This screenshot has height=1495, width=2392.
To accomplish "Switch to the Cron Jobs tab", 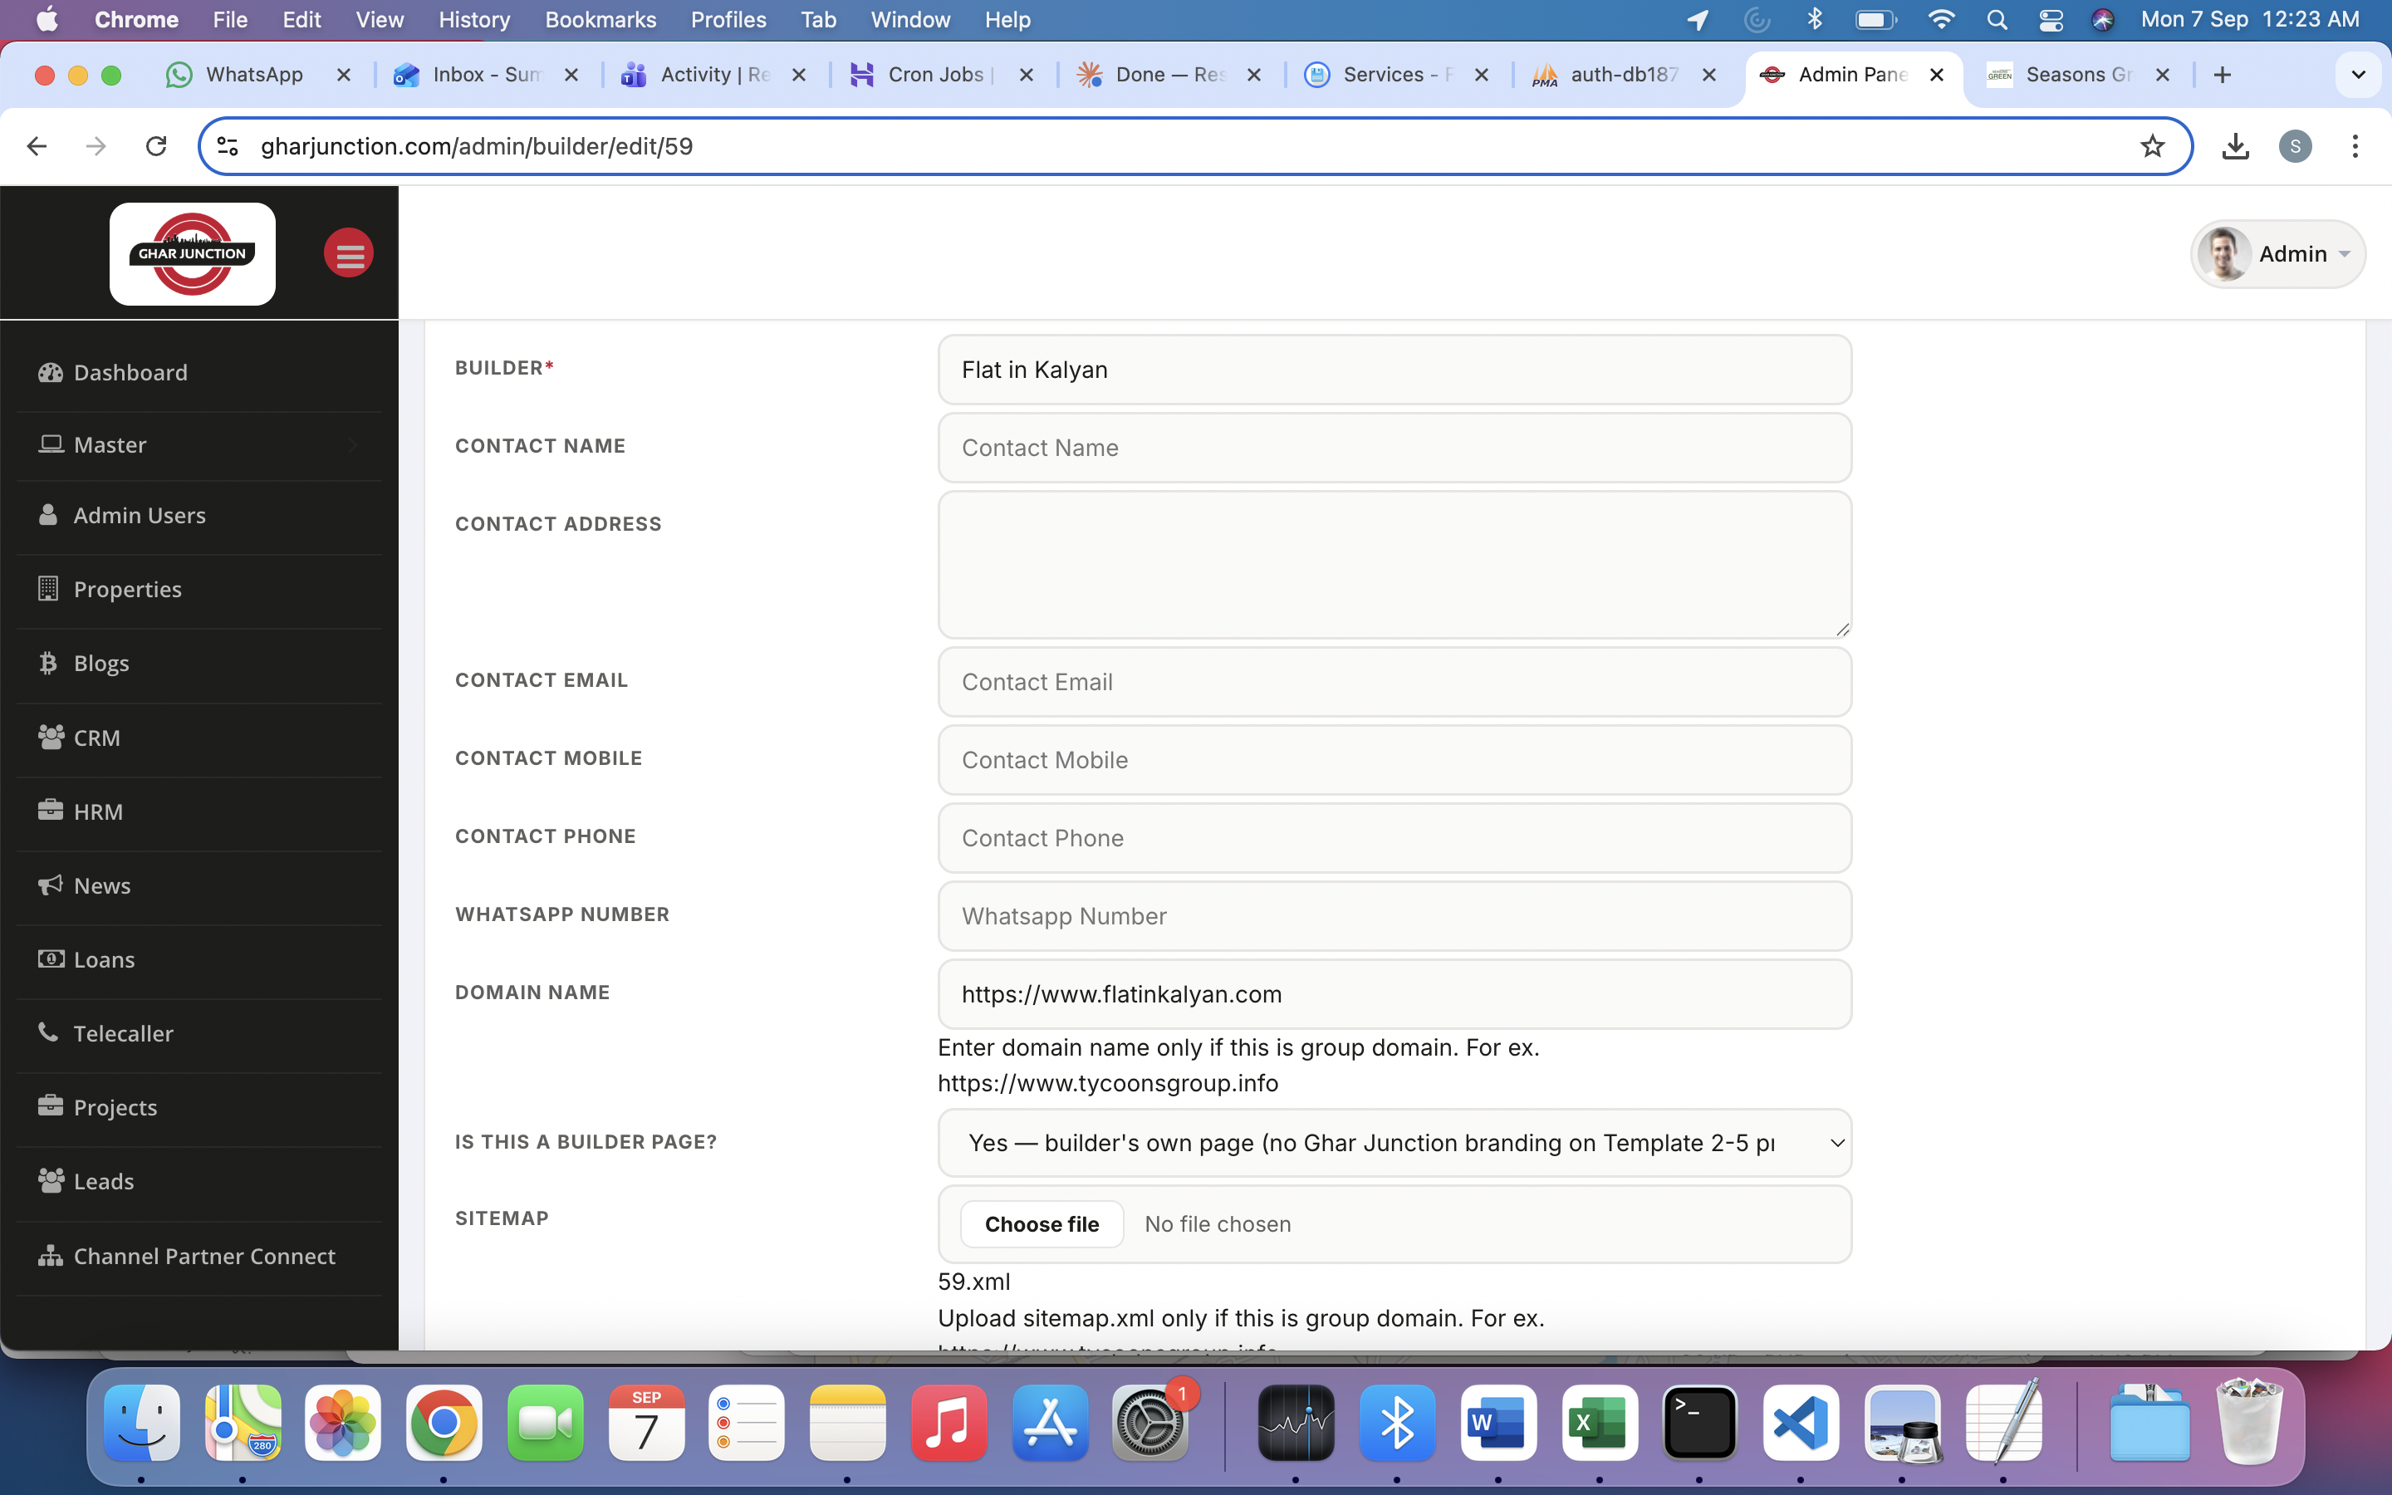I will click(939, 75).
